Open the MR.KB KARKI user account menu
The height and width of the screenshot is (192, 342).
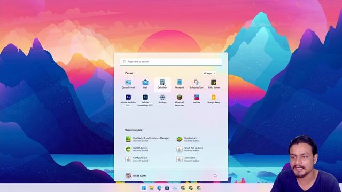pos(136,175)
